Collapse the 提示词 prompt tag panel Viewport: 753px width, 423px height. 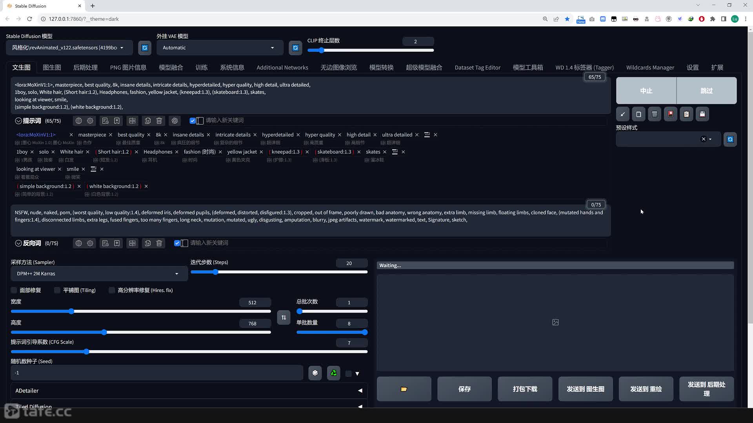18,121
